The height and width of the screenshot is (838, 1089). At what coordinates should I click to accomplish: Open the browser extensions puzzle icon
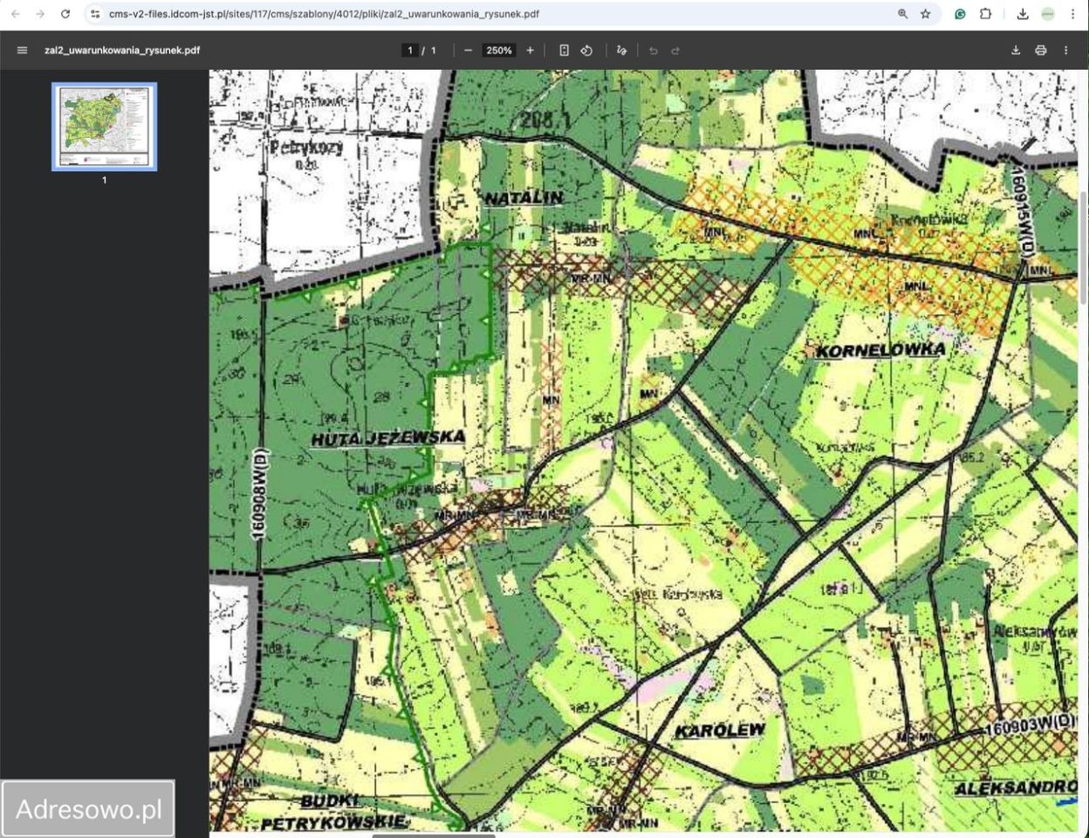pos(985,14)
